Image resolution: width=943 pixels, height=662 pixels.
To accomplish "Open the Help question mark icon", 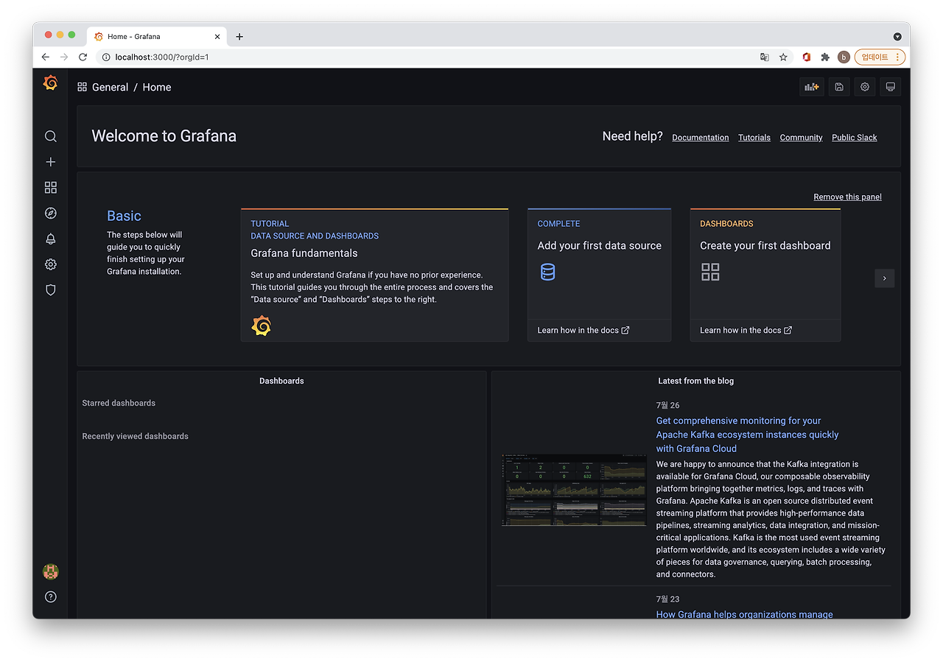I will tap(50, 597).
